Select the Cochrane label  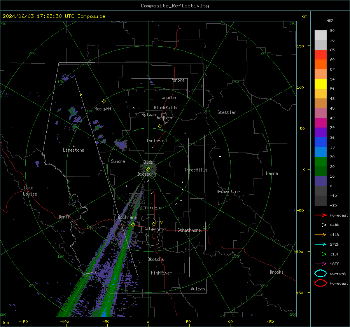(127, 217)
